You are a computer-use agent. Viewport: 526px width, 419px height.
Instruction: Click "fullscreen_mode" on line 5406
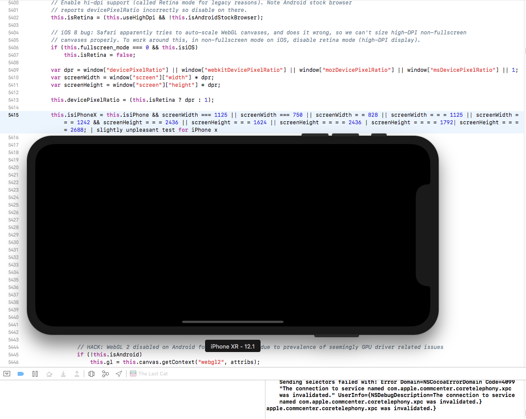point(104,48)
